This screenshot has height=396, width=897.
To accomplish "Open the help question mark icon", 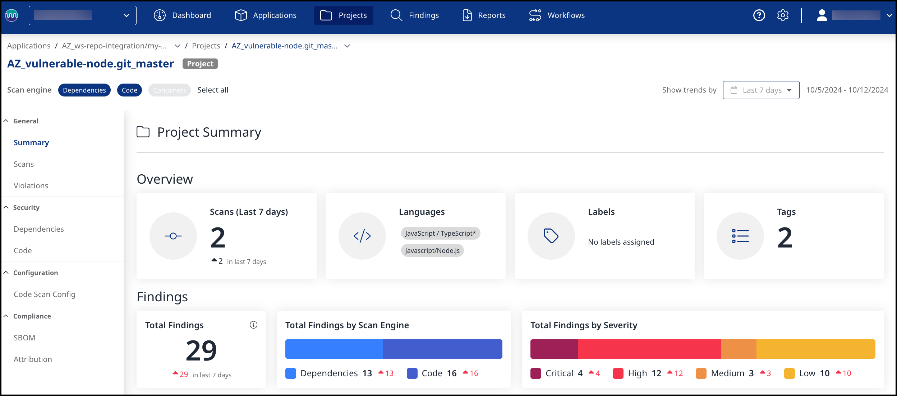I will click(759, 15).
